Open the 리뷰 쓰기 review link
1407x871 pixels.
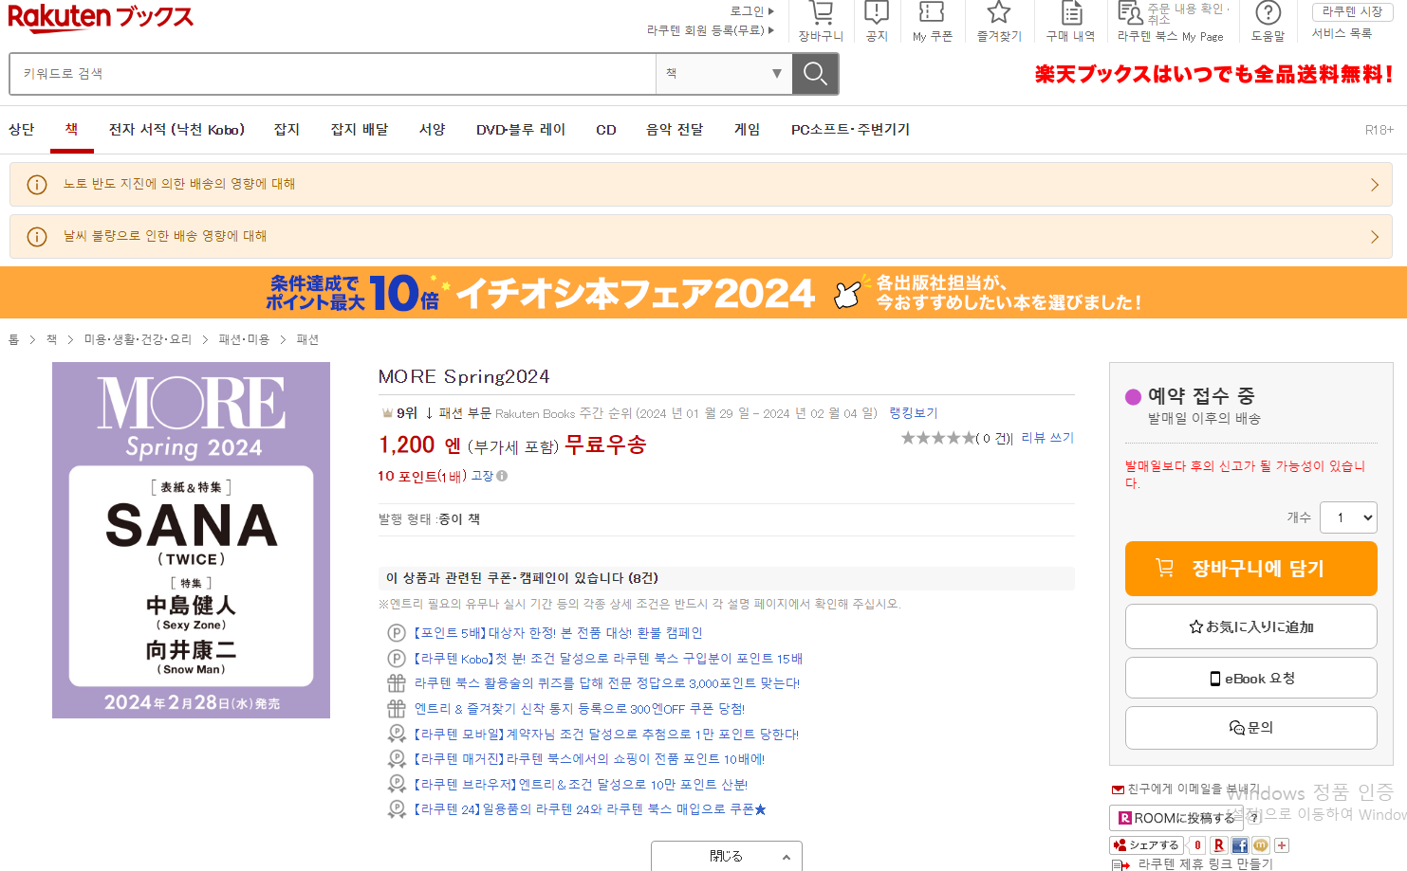pyautogui.click(x=1047, y=438)
